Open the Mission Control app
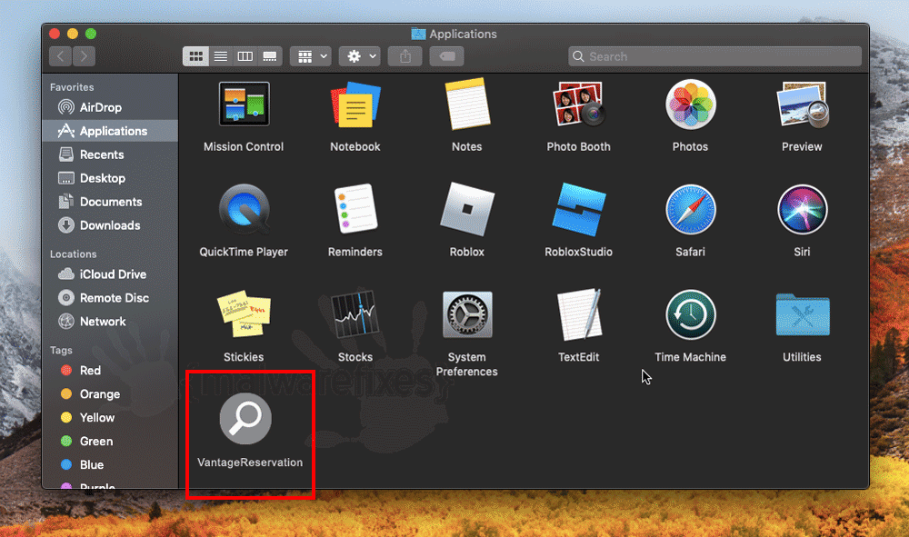 coord(244,104)
